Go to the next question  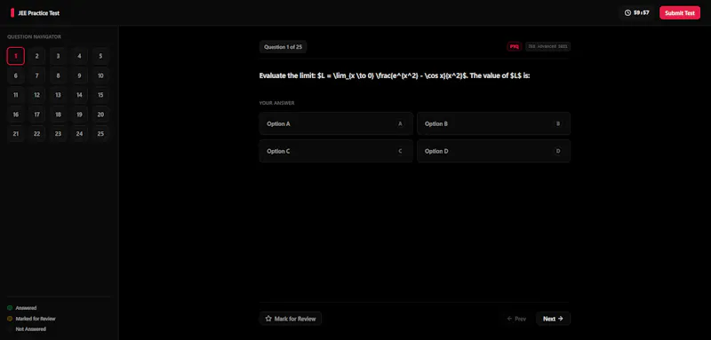pos(553,319)
